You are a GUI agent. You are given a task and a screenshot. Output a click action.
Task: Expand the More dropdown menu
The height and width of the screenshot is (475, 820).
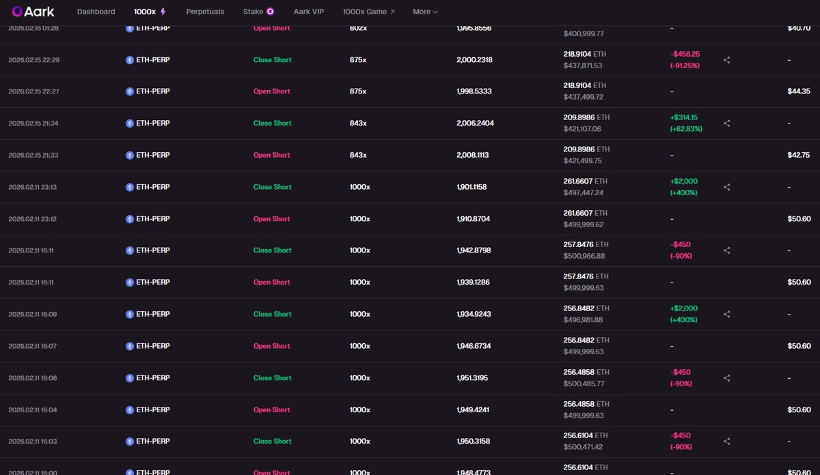coord(425,12)
